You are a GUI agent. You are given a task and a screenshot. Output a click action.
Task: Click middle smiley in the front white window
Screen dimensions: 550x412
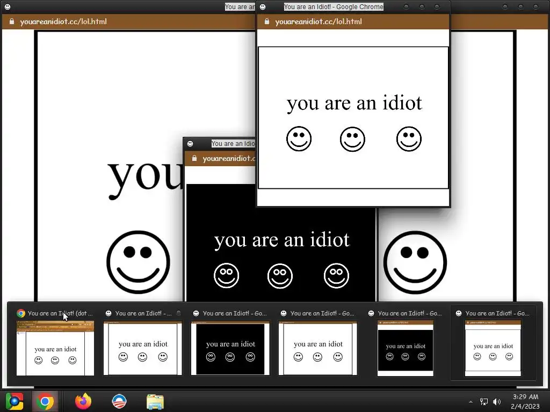[x=352, y=139]
